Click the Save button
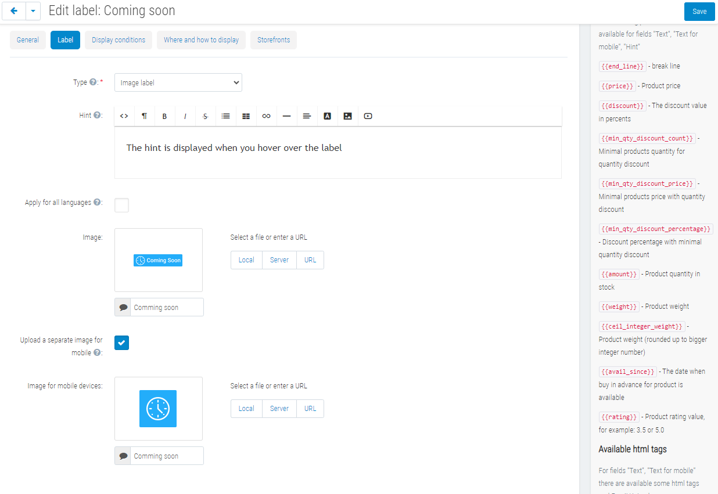Viewport: 718px width, 494px height. coord(699,12)
